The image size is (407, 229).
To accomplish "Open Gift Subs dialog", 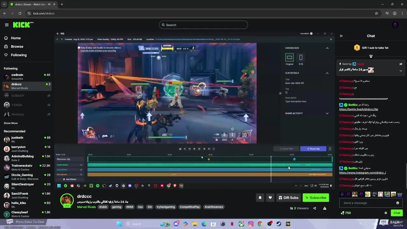I will point(288,198).
